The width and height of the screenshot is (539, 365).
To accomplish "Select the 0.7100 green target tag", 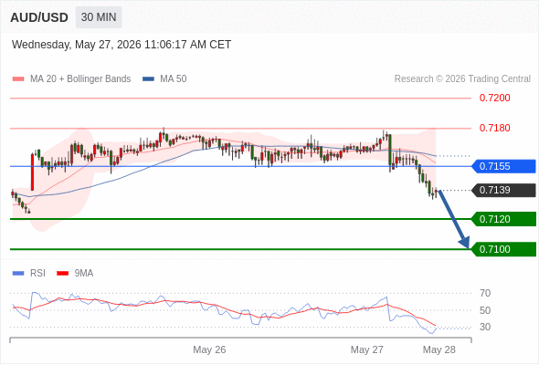I will click(x=503, y=249).
